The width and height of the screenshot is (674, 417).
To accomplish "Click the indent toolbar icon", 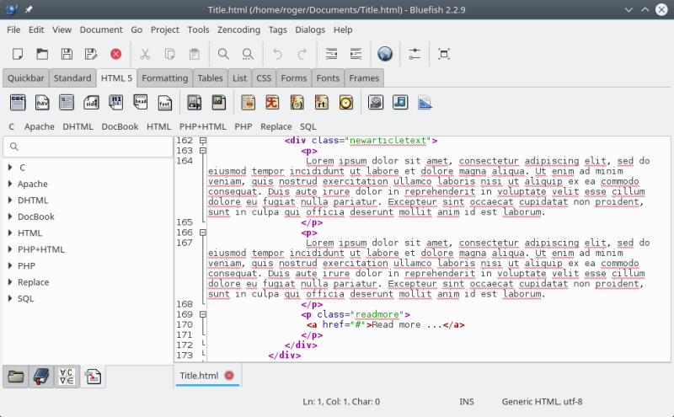I will 356,54.
